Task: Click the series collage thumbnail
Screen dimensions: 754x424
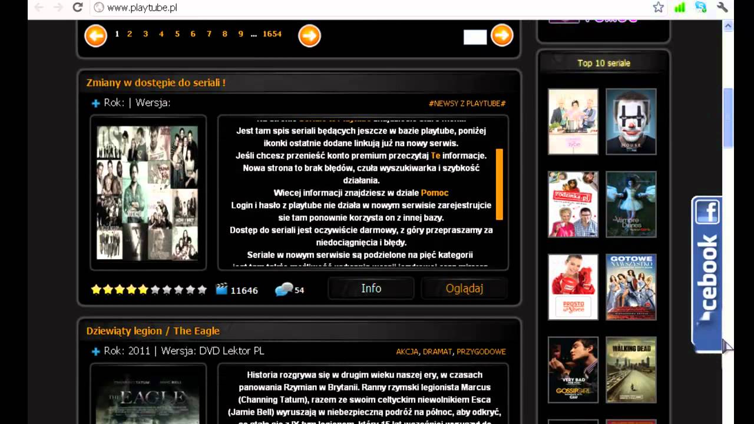Action: tap(147, 193)
